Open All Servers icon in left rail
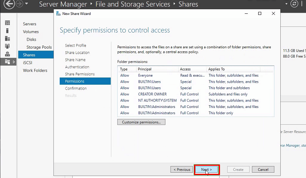306x178 pixels. pyautogui.click(x=7, y=39)
